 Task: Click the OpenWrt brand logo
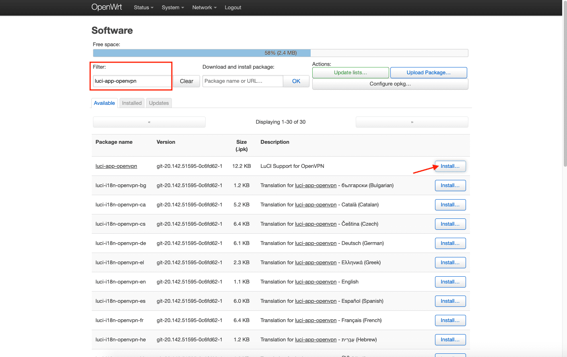click(107, 7)
